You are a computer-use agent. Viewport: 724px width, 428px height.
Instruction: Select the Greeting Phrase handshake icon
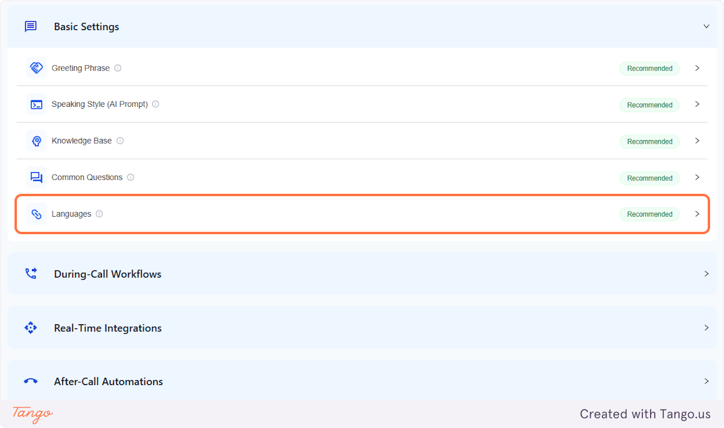point(36,68)
